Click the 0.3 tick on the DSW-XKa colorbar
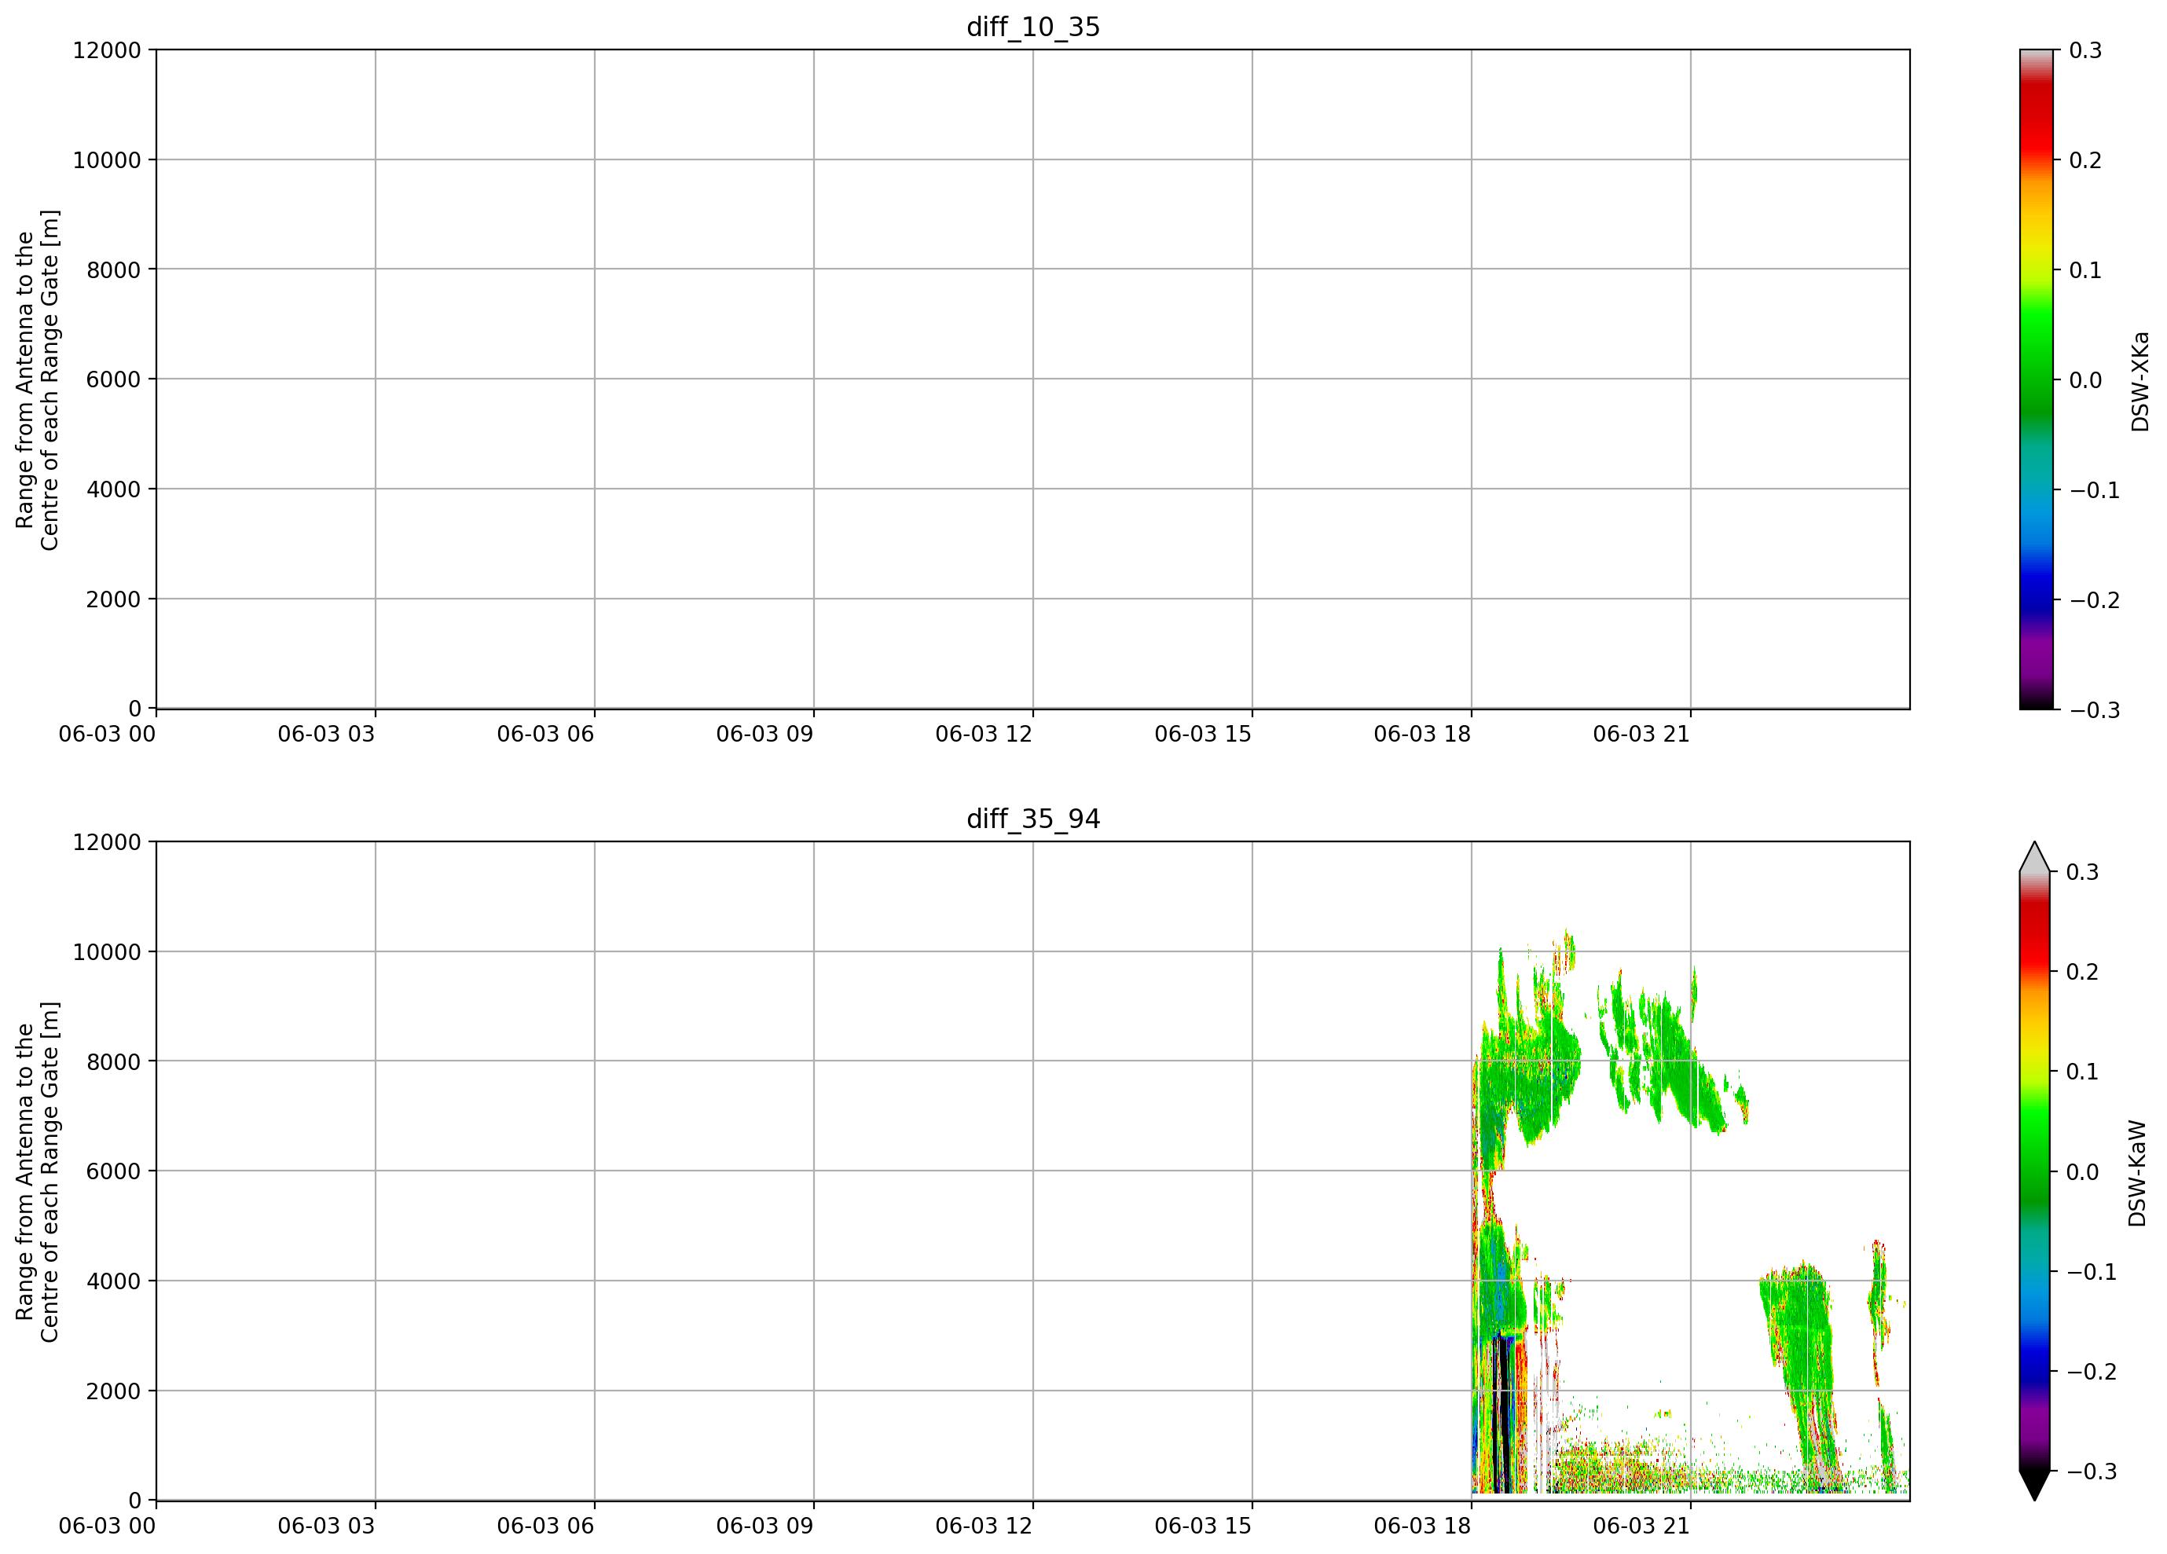This screenshot has width=2167, height=1554. click(2084, 50)
